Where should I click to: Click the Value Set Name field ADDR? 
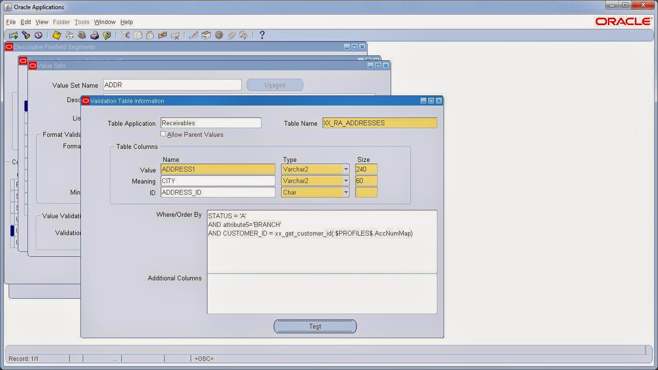click(x=172, y=85)
